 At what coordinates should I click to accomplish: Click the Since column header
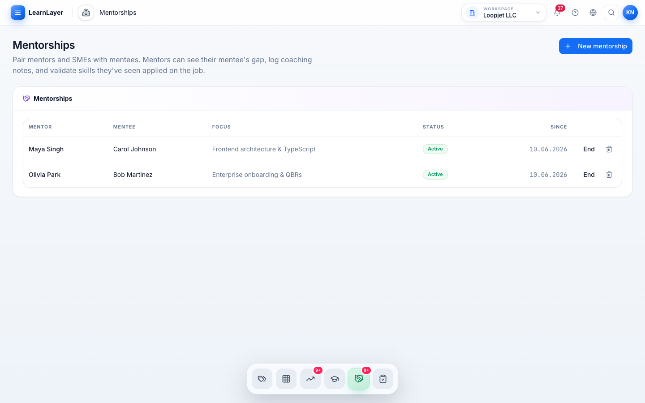[x=559, y=127]
